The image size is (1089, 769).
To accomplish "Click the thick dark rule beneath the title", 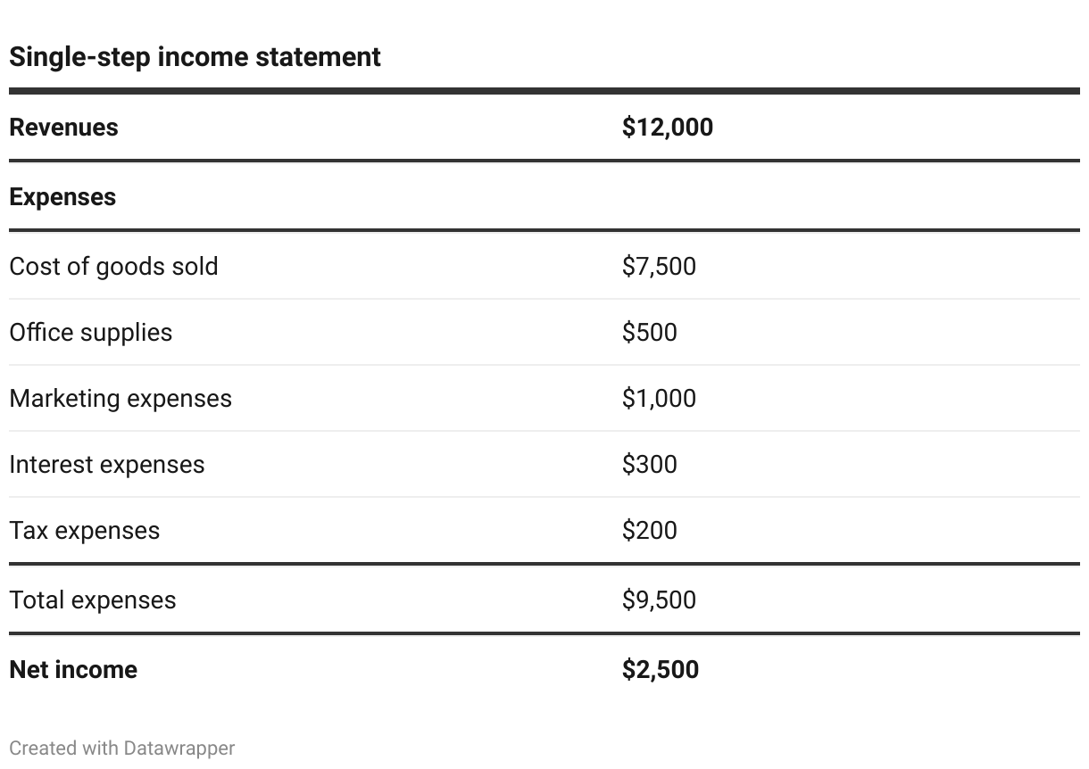I will click(x=544, y=91).
